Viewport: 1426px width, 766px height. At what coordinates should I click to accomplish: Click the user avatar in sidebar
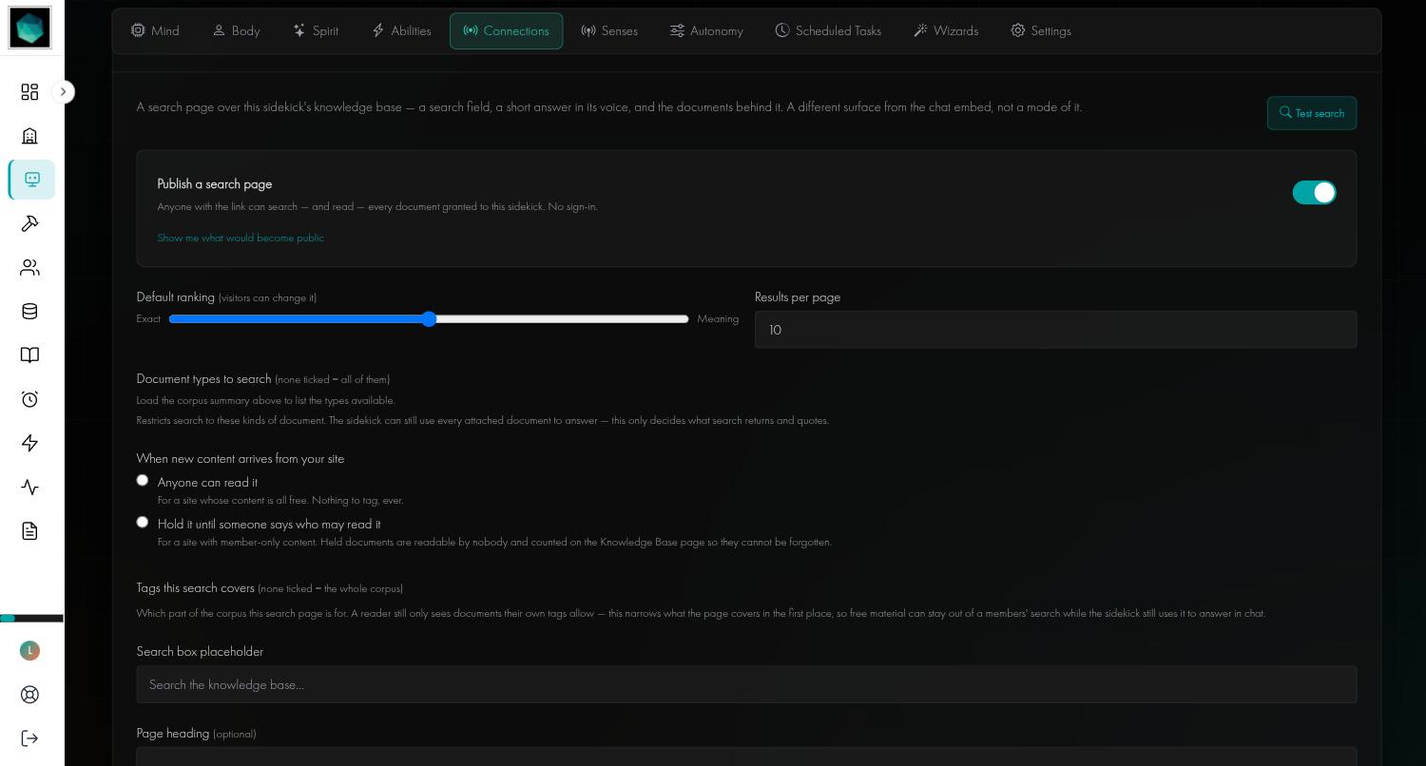29,650
